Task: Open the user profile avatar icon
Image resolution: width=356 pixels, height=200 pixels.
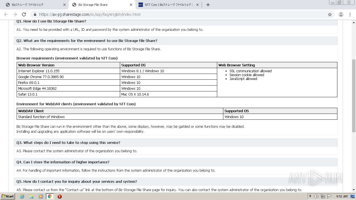Action: point(341,14)
